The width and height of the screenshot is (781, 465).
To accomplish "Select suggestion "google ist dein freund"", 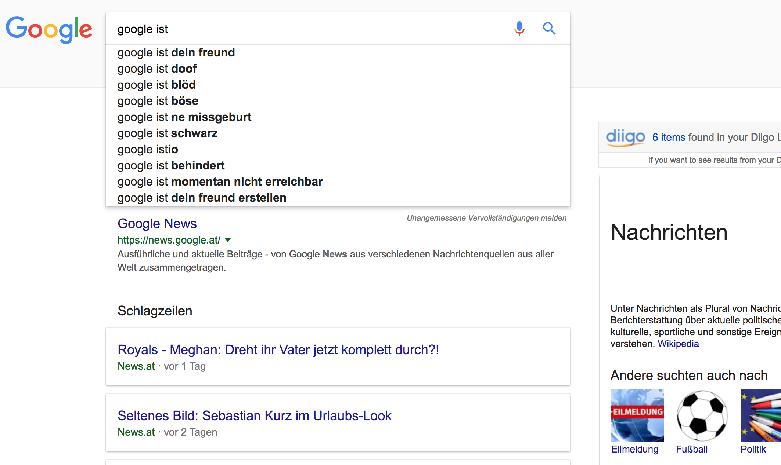I will point(176,52).
